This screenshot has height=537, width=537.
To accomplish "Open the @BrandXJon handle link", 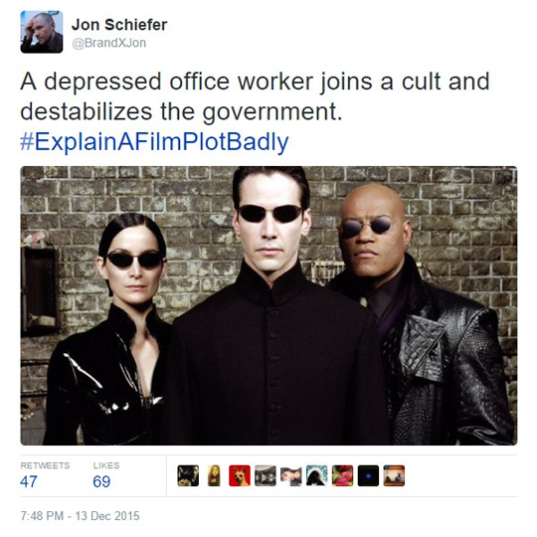I will [x=108, y=43].
